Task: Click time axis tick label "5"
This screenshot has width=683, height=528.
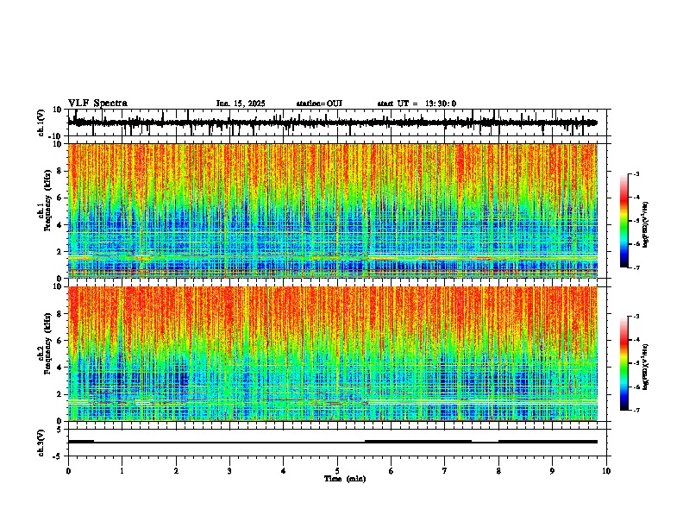Action: pos(337,471)
